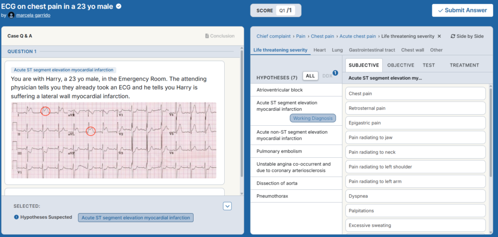
Task: Select the OBJECTIVE tab
Action: click(x=401, y=66)
